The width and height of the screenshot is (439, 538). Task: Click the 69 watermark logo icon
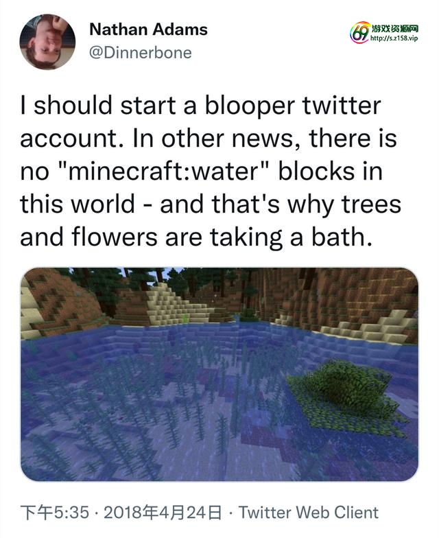point(359,31)
